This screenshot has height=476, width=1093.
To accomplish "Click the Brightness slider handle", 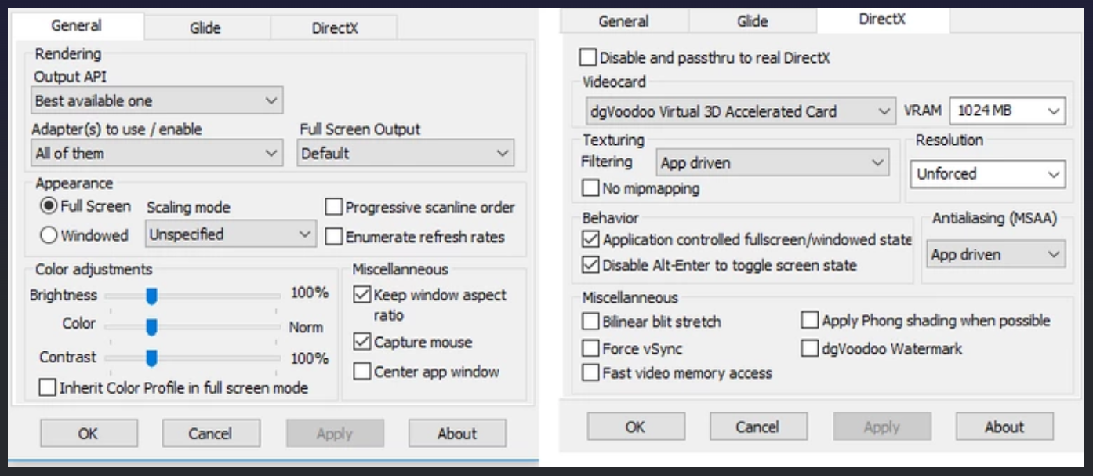I will point(151,296).
